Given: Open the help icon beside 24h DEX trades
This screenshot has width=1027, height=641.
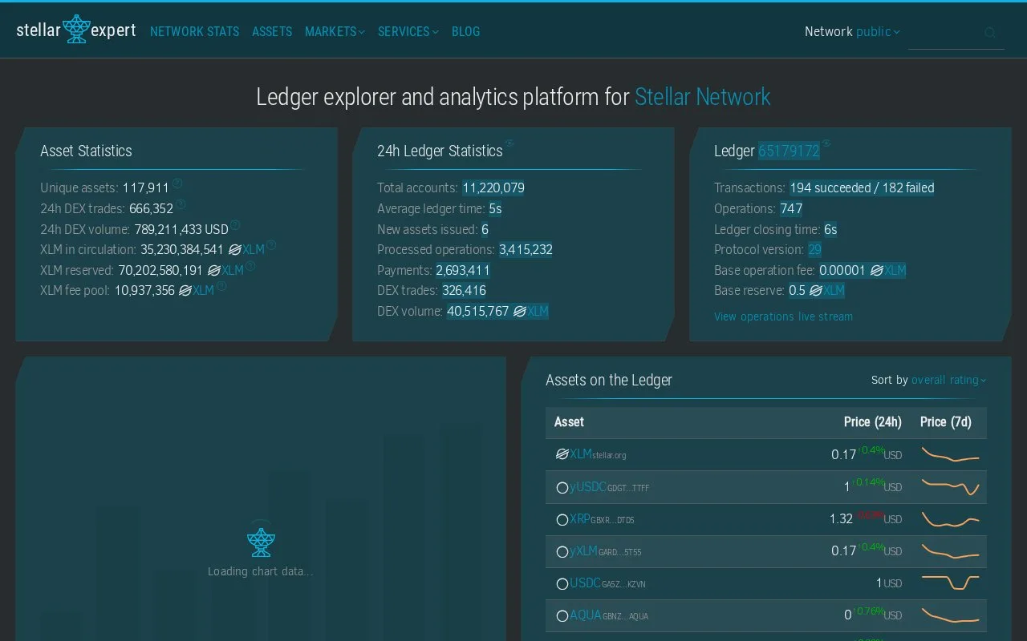Looking at the screenshot, I should coord(181,204).
